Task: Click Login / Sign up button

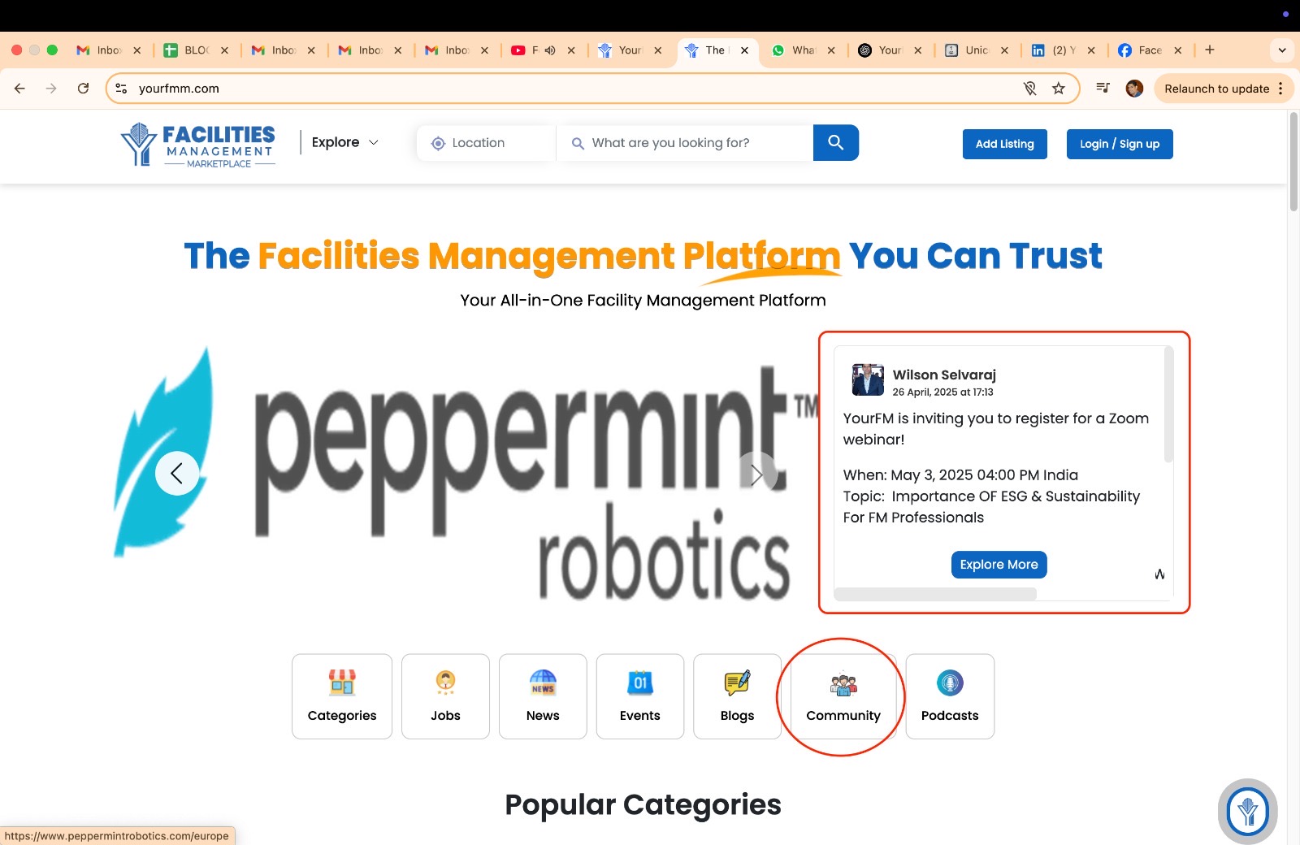Action: tap(1120, 144)
